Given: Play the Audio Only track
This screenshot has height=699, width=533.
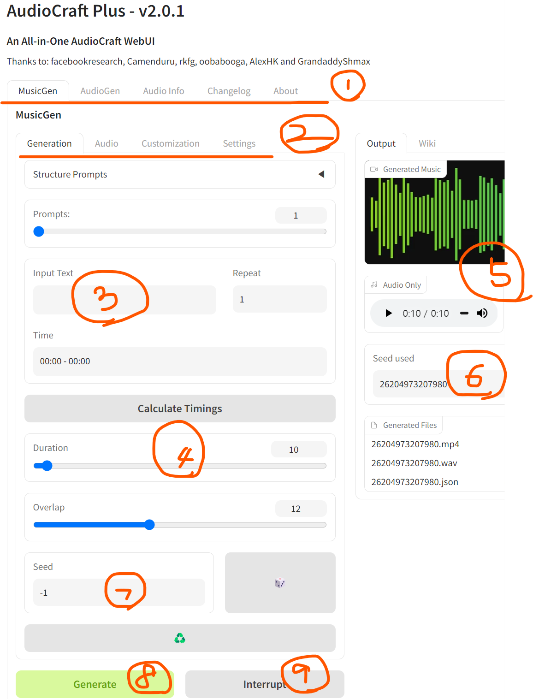Looking at the screenshot, I should click(389, 314).
